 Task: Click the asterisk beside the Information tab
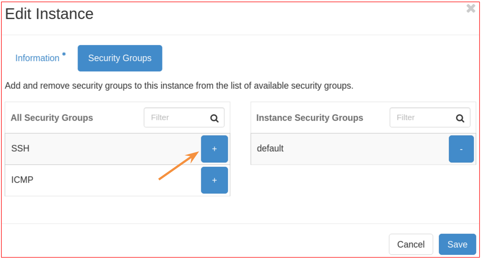[x=64, y=54]
